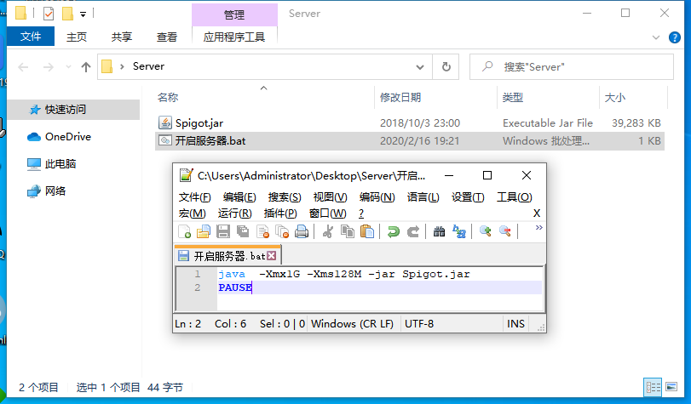
Task: Click the Cut scissors icon
Action: tap(327, 231)
